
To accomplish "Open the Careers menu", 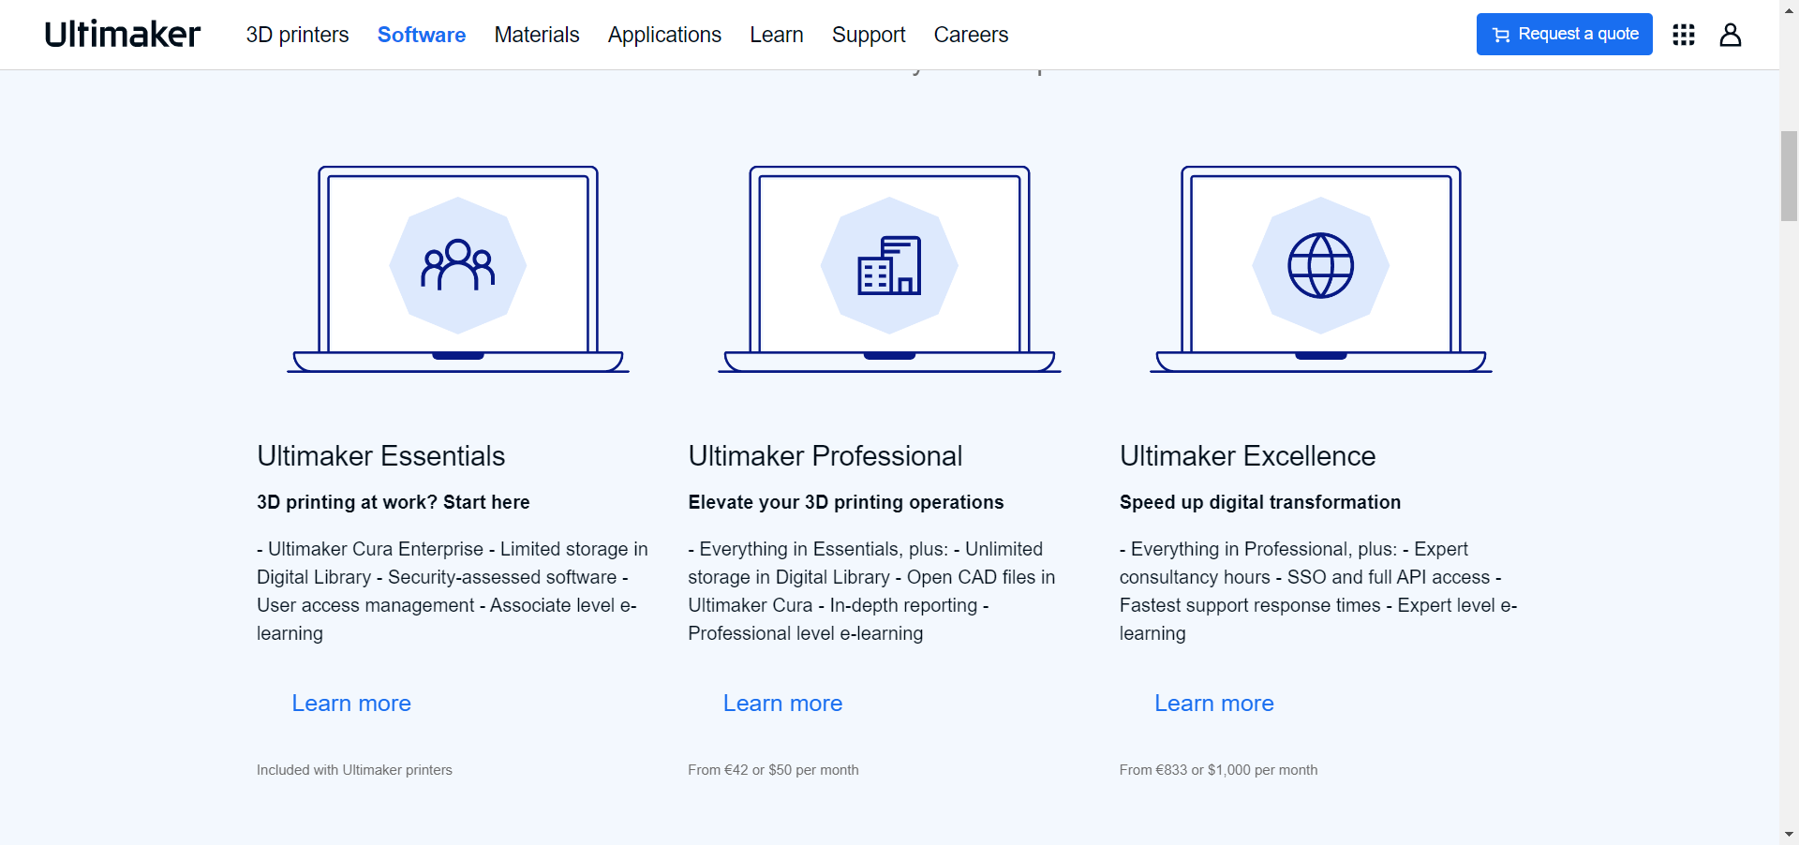I will (x=971, y=35).
